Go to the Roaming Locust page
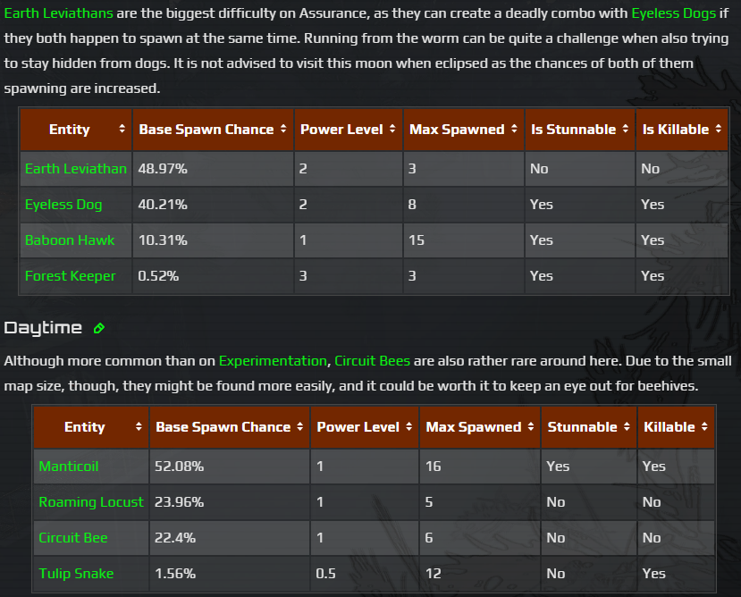741x597 pixels. [x=90, y=502]
